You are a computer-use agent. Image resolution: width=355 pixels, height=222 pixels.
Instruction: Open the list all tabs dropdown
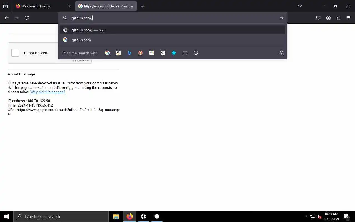[x=300, y=6]
